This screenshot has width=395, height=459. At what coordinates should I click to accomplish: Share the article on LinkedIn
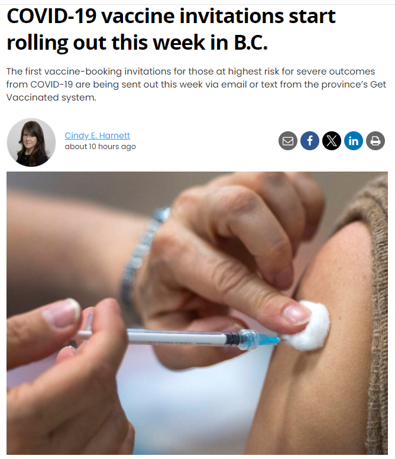click(354, 141)
